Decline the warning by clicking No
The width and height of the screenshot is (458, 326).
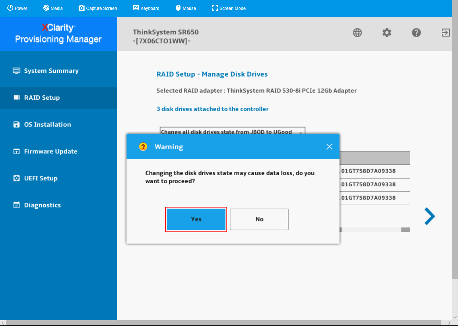coord(259,219)
